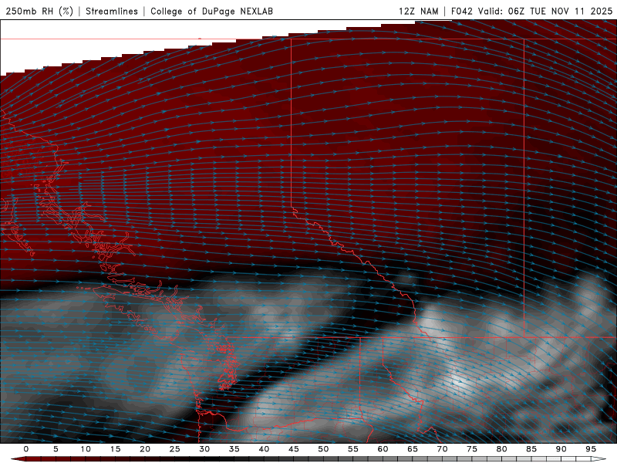This screenshot has width=617, height=463.
Task: Click the '12Z NAM' model run label
Action: [x=418, y=11]
